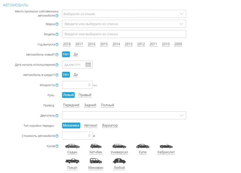241x173 pixels.
Task: Select the Pickup (Пикап) body icon
Action: click(x=72, y=161)
